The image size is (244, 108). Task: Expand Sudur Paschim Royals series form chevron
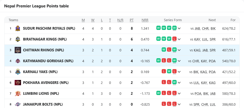tap(179, 29)
